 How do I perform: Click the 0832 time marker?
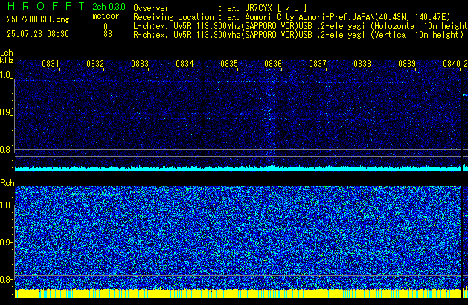click(95, 64)
